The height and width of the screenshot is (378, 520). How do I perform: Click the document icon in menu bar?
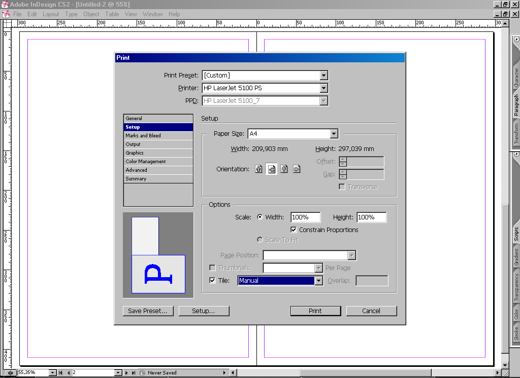pyautogui.click(x=6, y=14)
